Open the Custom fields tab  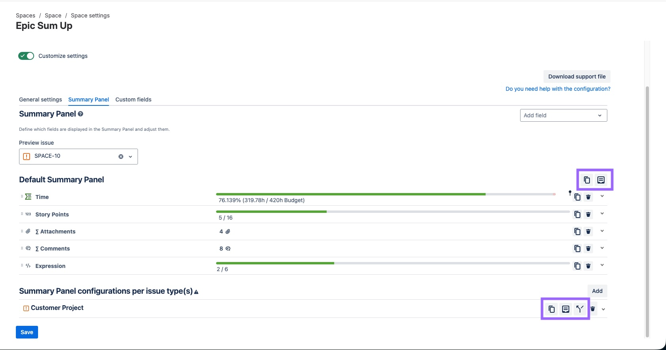pos(133,99)
